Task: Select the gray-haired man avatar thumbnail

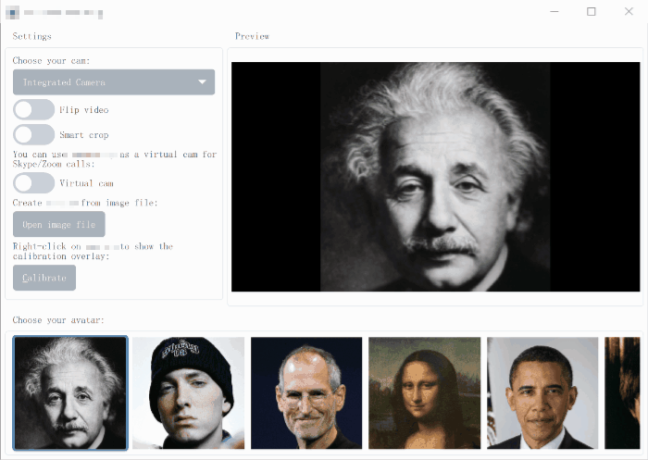Action: [70, 393]
